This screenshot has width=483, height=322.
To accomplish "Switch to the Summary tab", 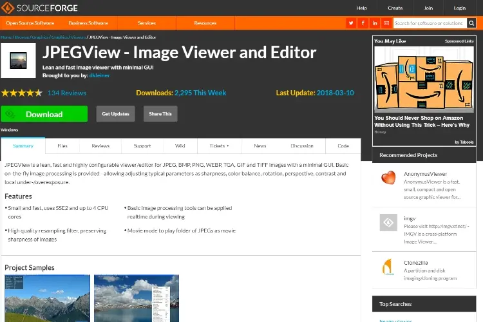I will pyautogui.click(x=23, y=146).
